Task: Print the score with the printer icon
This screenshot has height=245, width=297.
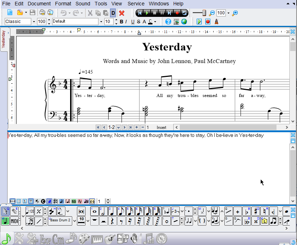Action: (x=42, y=13)
